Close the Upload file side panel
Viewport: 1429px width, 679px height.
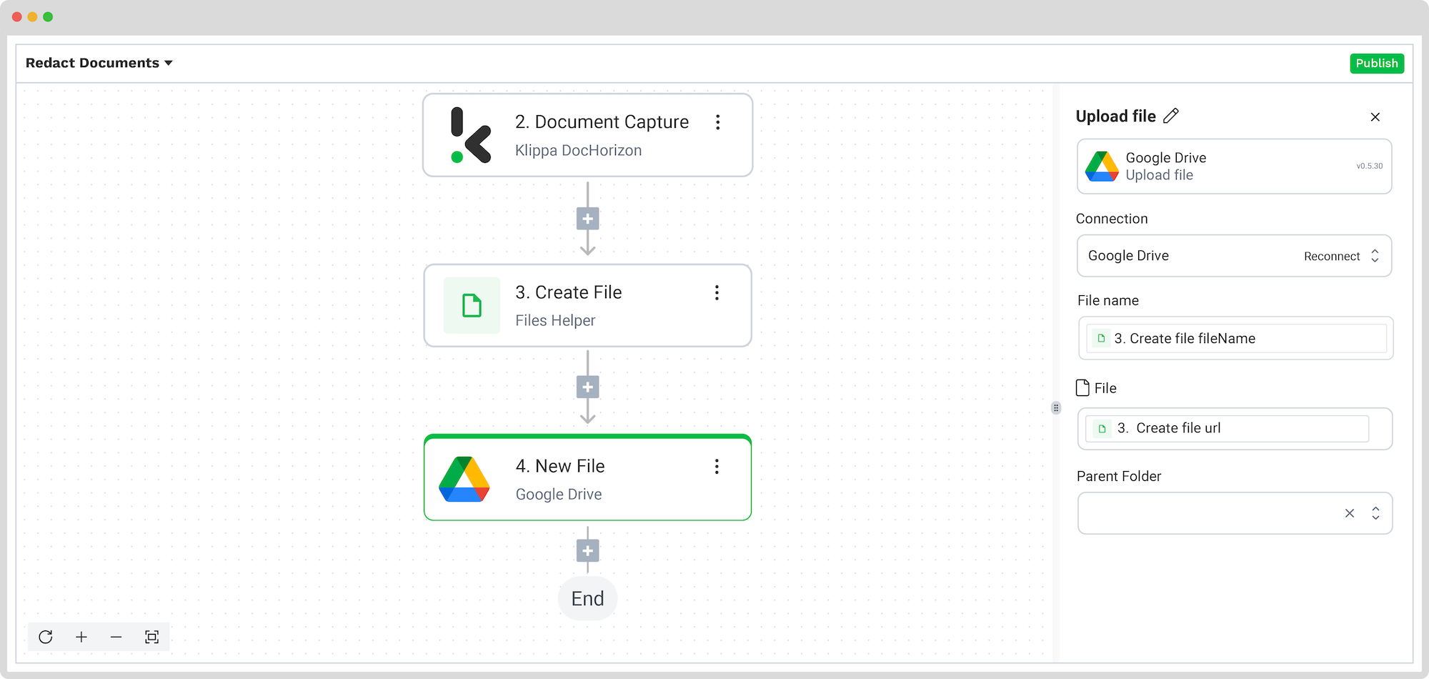[1375, 117]
